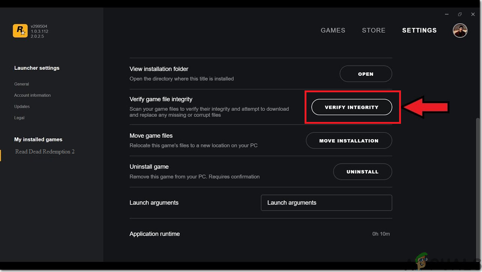Open the user profile avatar
Image resolution: width=482 pixels, height=272 pixels.
pos(460,30)
